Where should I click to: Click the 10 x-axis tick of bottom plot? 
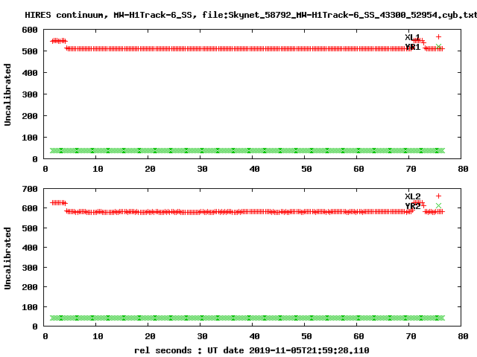pos(98,336)
